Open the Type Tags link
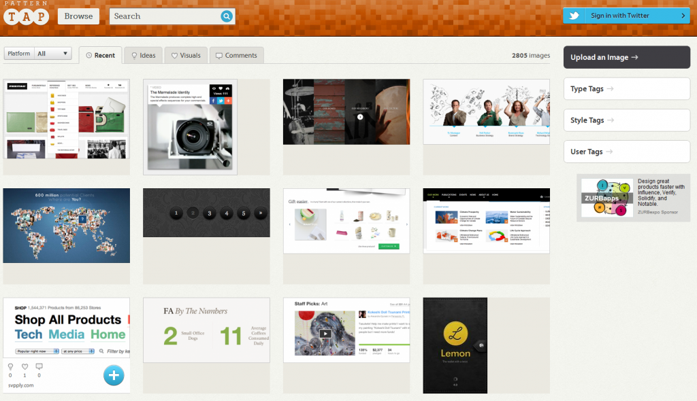 627,89
